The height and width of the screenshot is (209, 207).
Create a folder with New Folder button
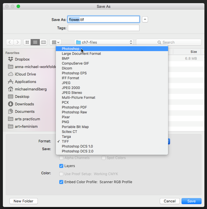[x=23, y=201]
